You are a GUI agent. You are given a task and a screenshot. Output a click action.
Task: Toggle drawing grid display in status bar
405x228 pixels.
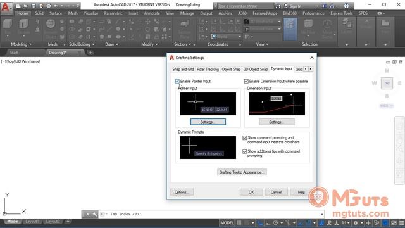tap(239, 223)
